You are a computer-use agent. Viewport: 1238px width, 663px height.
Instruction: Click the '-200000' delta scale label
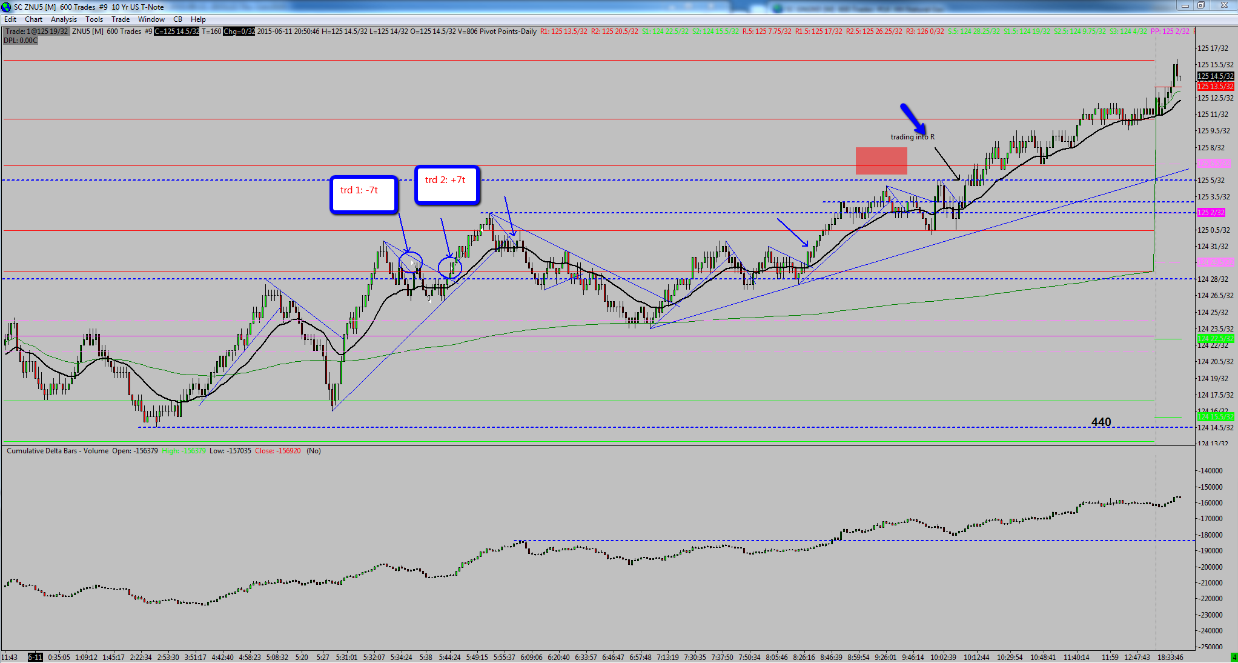[x=1211, y=567]
